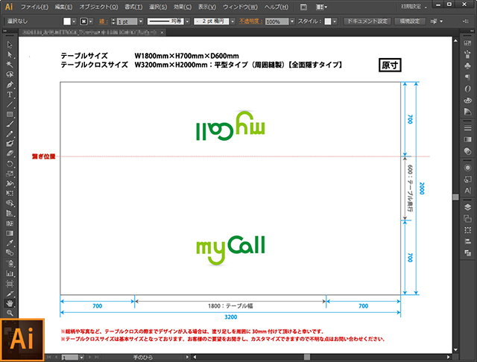Image resolution: width=477 pixels, height=362 pixels.
Task: Open the Align panel icon
Action: (x=467, y=241)
